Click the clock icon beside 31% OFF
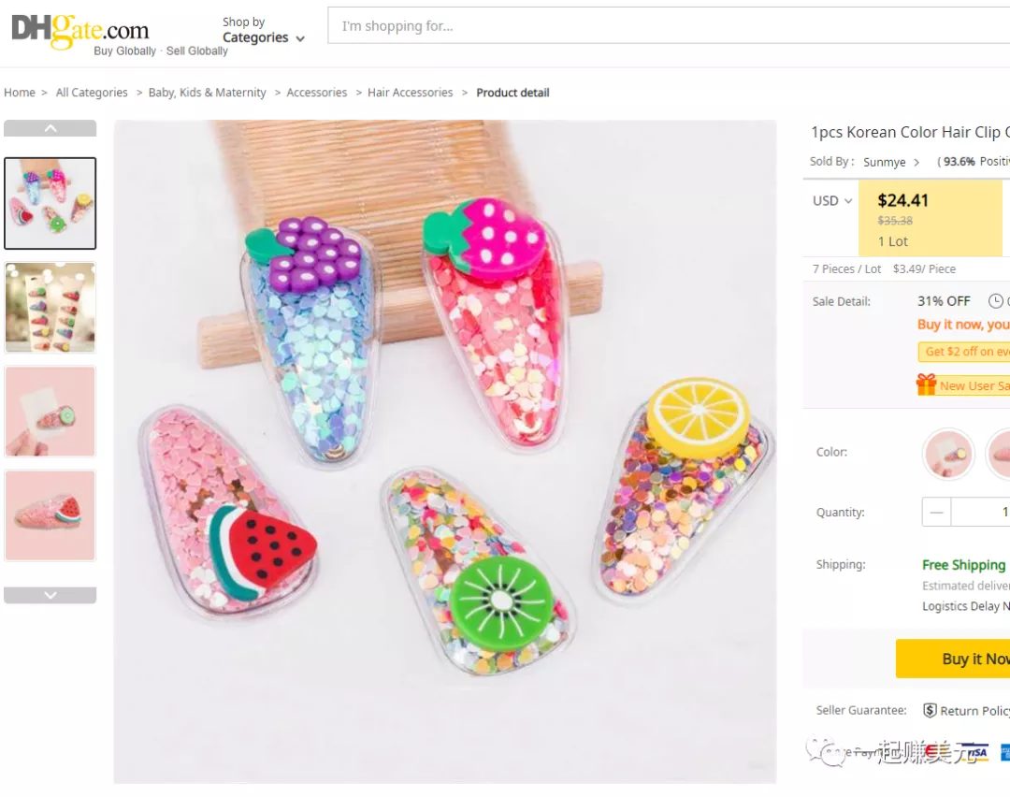Viewport: 1010px width, 797px height. (x=995, y=301)
